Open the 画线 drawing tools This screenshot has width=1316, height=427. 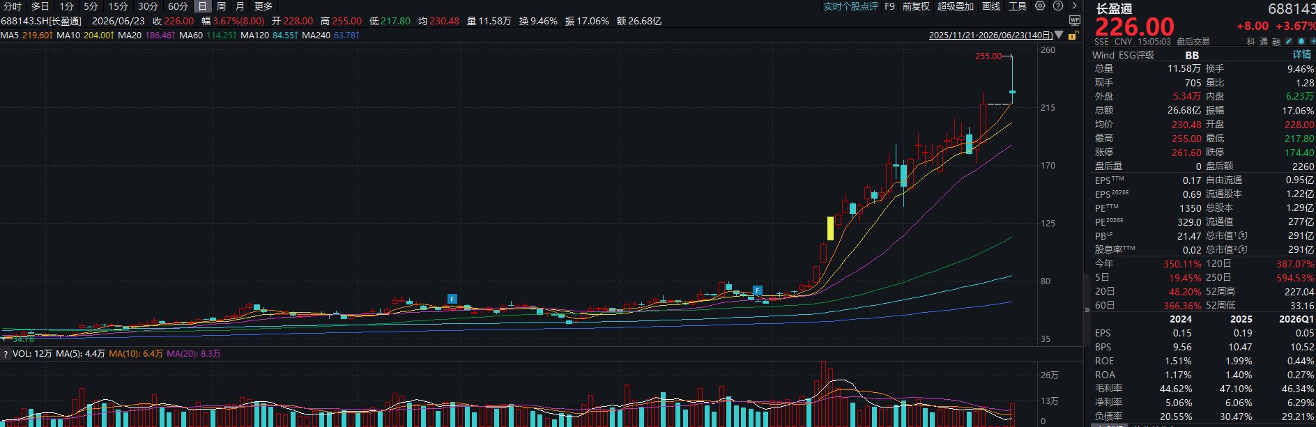(991, 6)
